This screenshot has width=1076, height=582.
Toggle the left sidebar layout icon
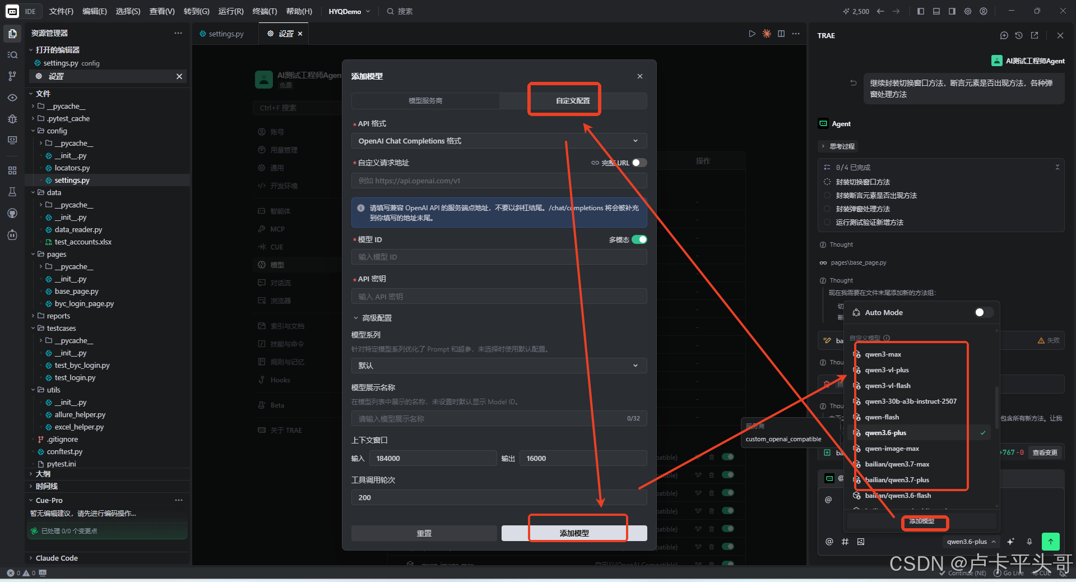pos(921,11)
